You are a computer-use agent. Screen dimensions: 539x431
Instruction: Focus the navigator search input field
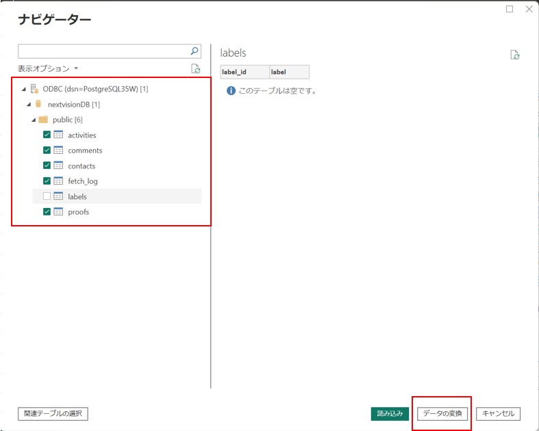coord(103,51)
